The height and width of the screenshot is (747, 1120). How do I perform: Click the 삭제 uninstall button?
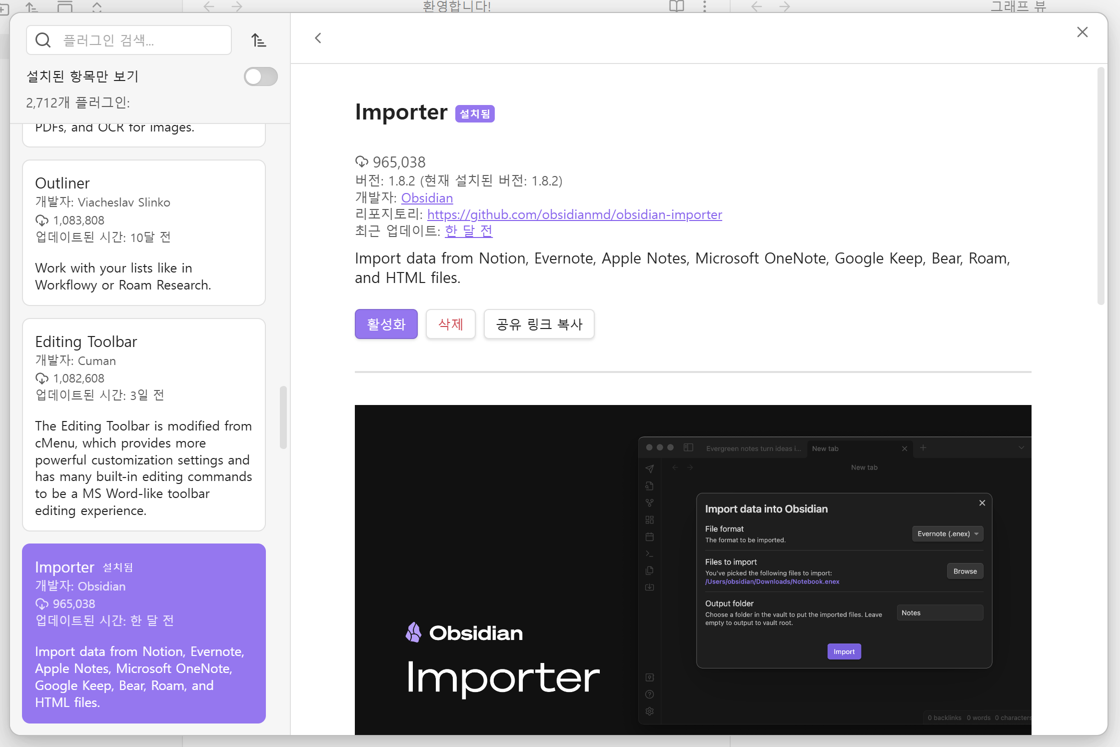450,324
